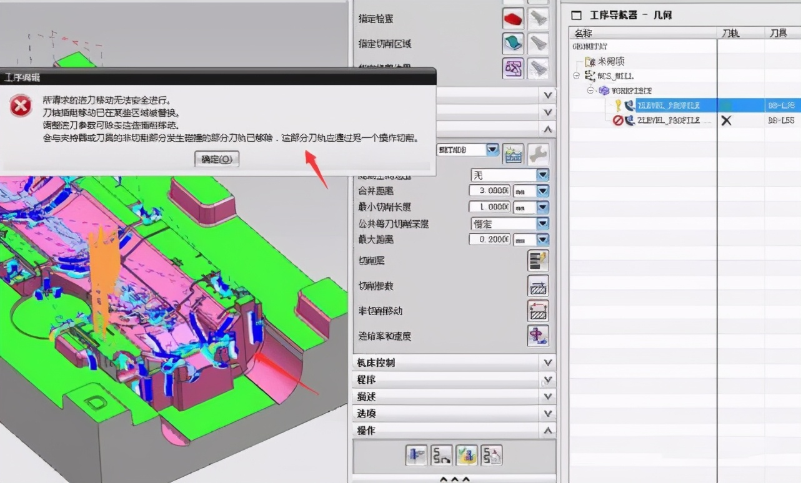
Task: Open the 进给率和速度 feeds and speeds icon
Action: pyautogui.click(x=537, y=336)
